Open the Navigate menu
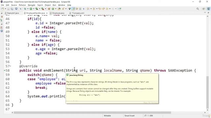 coord(32,5)
